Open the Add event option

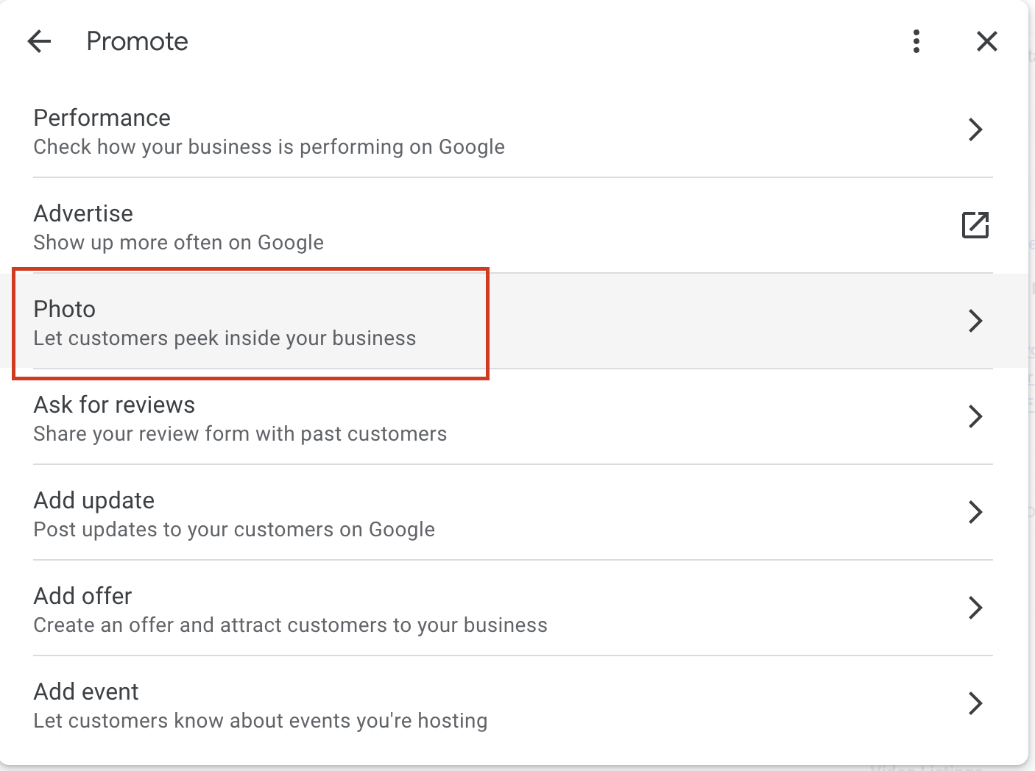click(513, 704)
